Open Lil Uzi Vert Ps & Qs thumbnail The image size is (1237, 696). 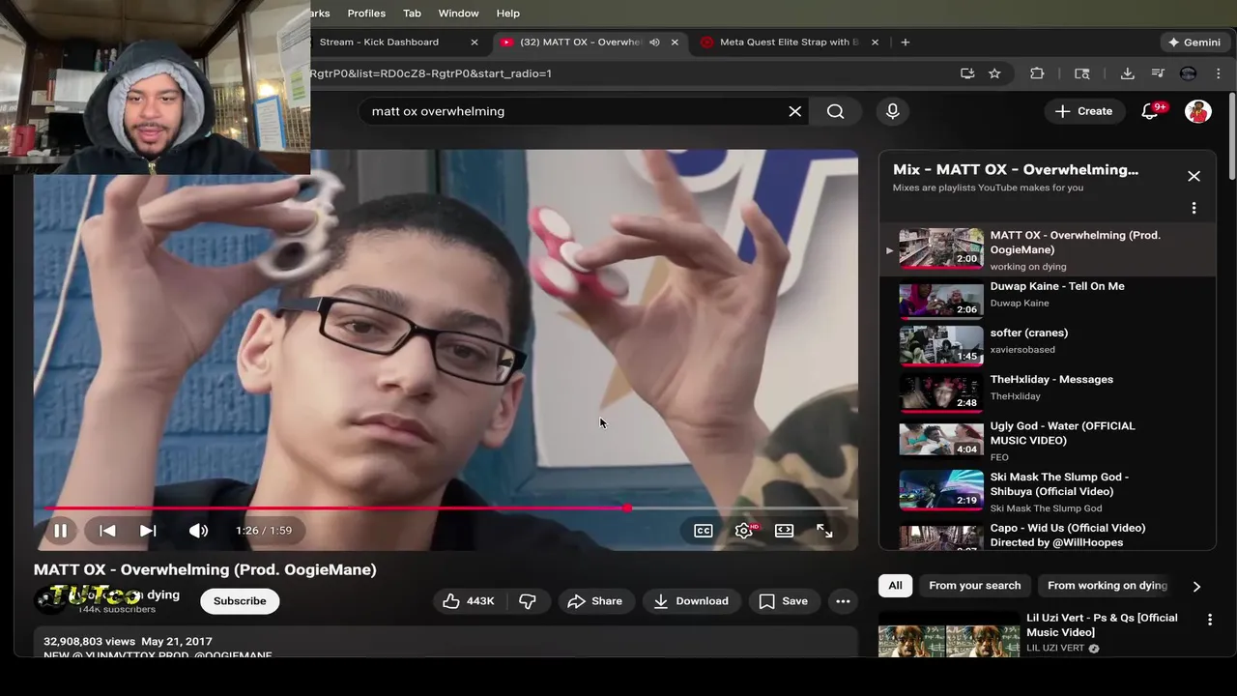pyautogui.click(x=948, y=636)
